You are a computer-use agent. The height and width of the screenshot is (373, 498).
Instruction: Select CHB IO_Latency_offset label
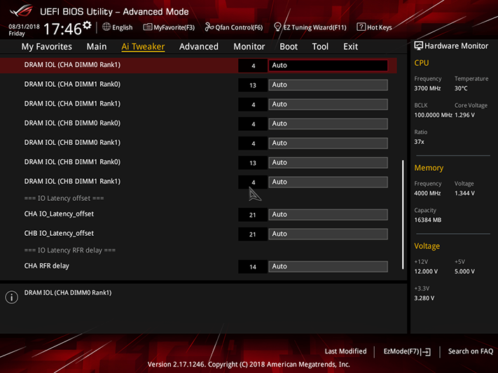point(59,233)
